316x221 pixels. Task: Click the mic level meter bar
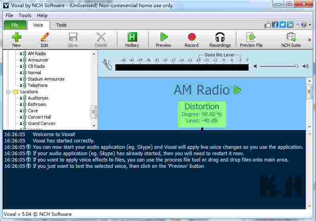(x=182, y=67)
